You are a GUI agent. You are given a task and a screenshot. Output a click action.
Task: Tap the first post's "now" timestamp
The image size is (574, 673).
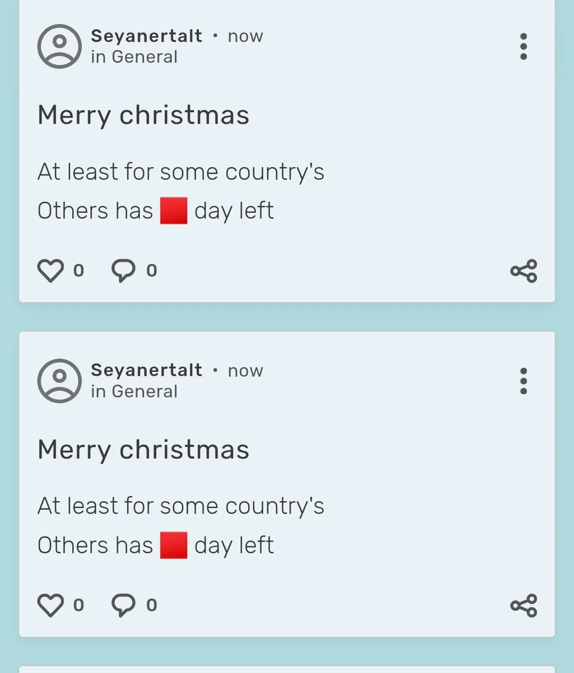(246, 36)
